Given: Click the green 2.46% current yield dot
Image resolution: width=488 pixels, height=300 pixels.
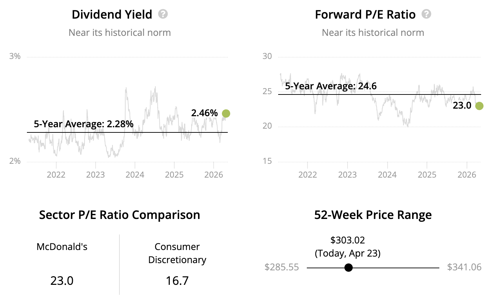Looking at the screenshot, I should 226,113.
